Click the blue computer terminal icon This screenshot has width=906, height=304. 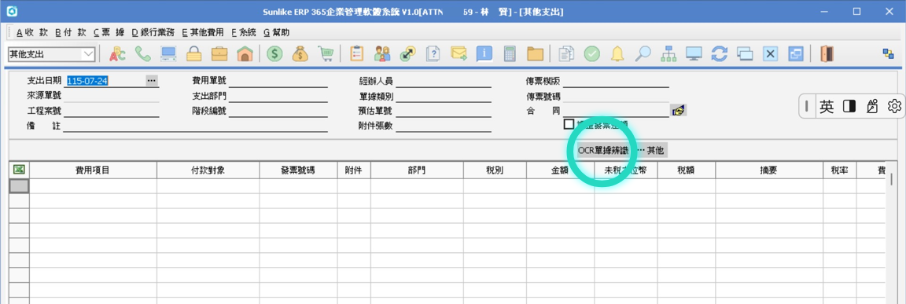point(168,53)
